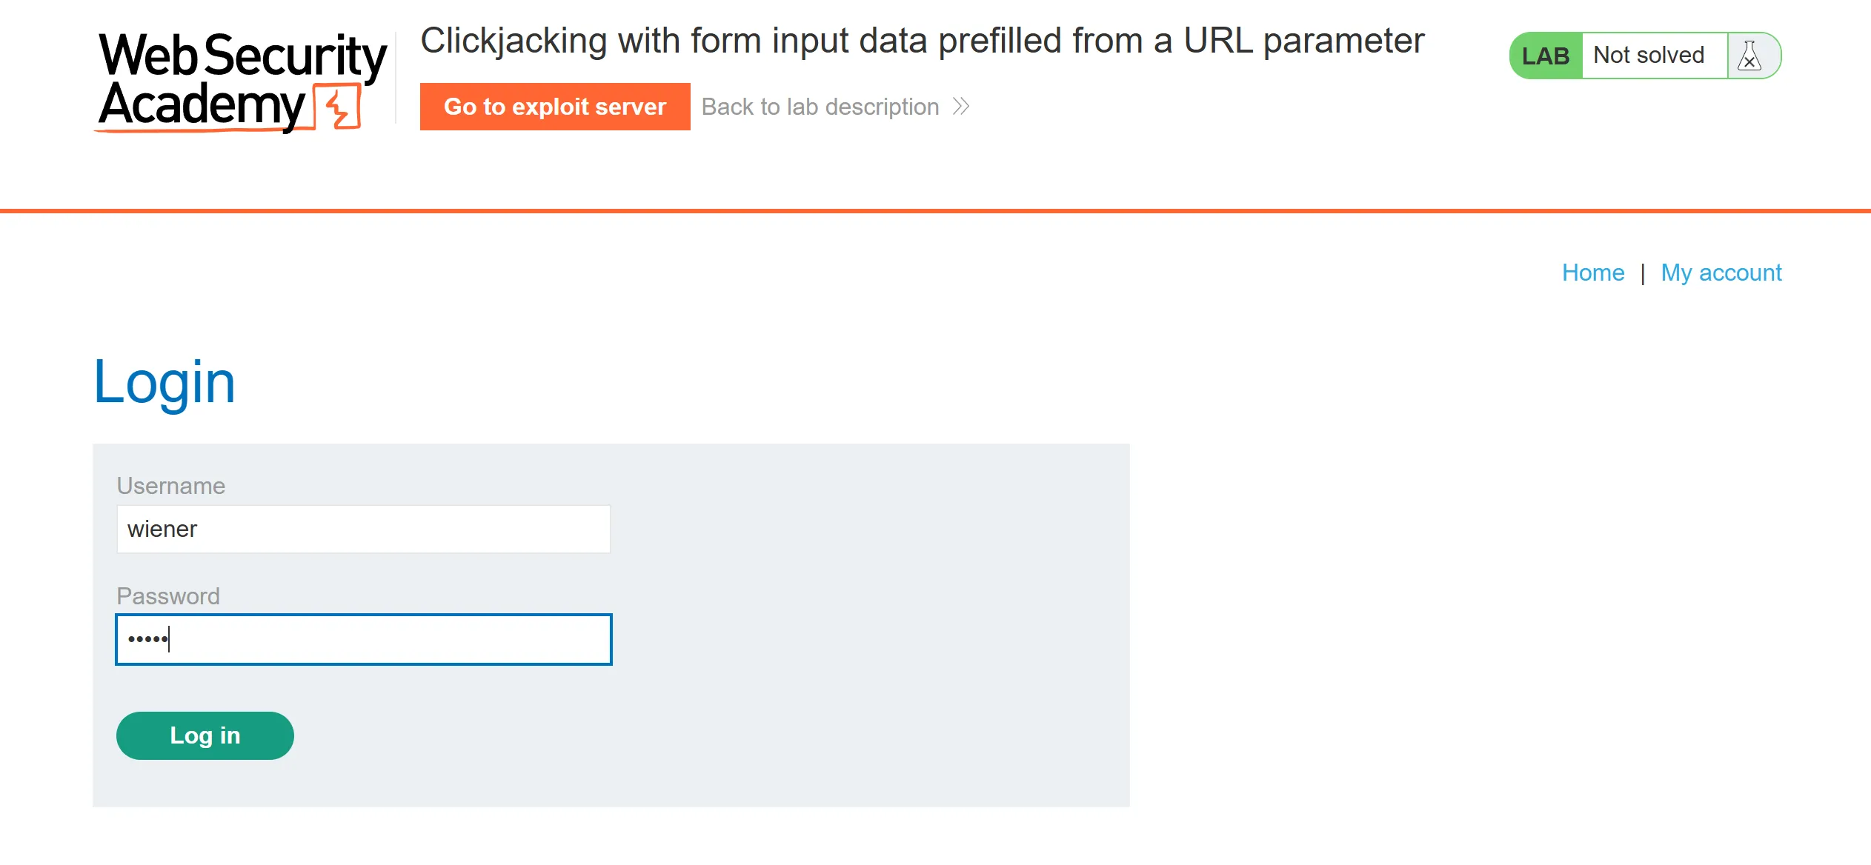Click the green LAB badge
Viewport: 1871px width, 865px height.
click(1546, 56)
